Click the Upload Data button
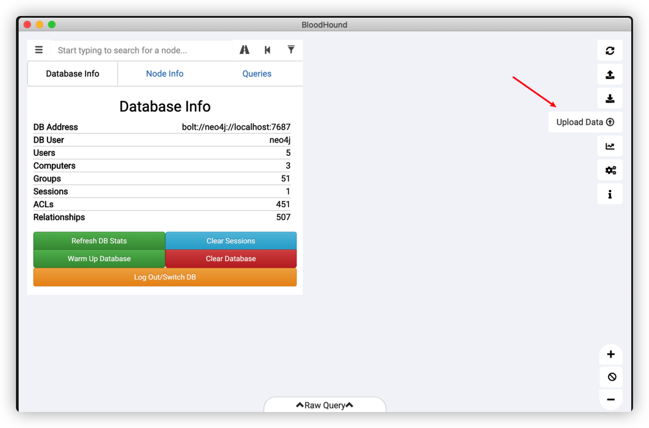This screenshot has height=428, width=649. tap(585, 122)
